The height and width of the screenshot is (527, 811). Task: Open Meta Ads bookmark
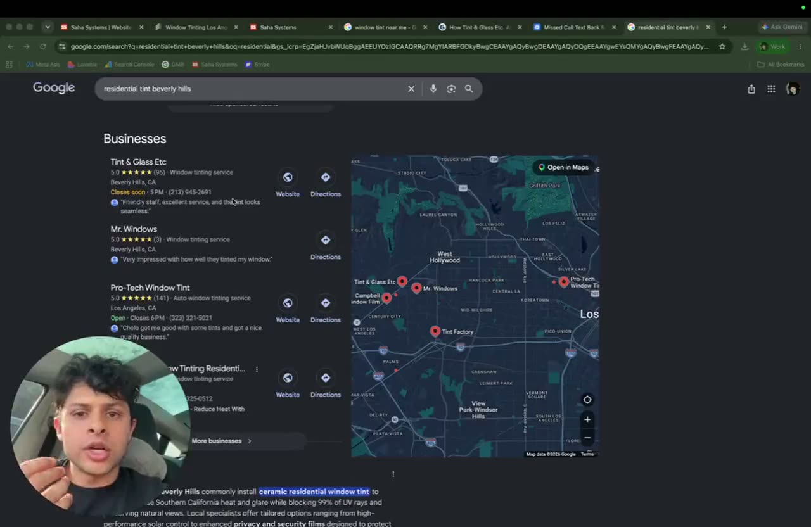click(43, 64)
